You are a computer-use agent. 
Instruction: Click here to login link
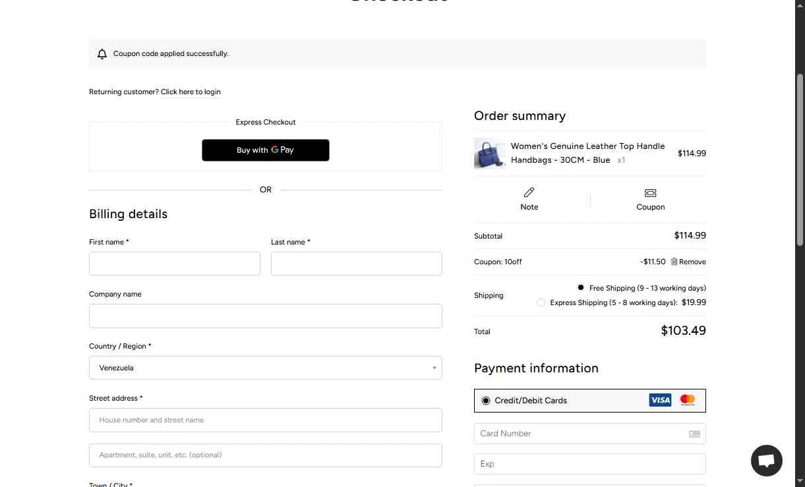191,92
